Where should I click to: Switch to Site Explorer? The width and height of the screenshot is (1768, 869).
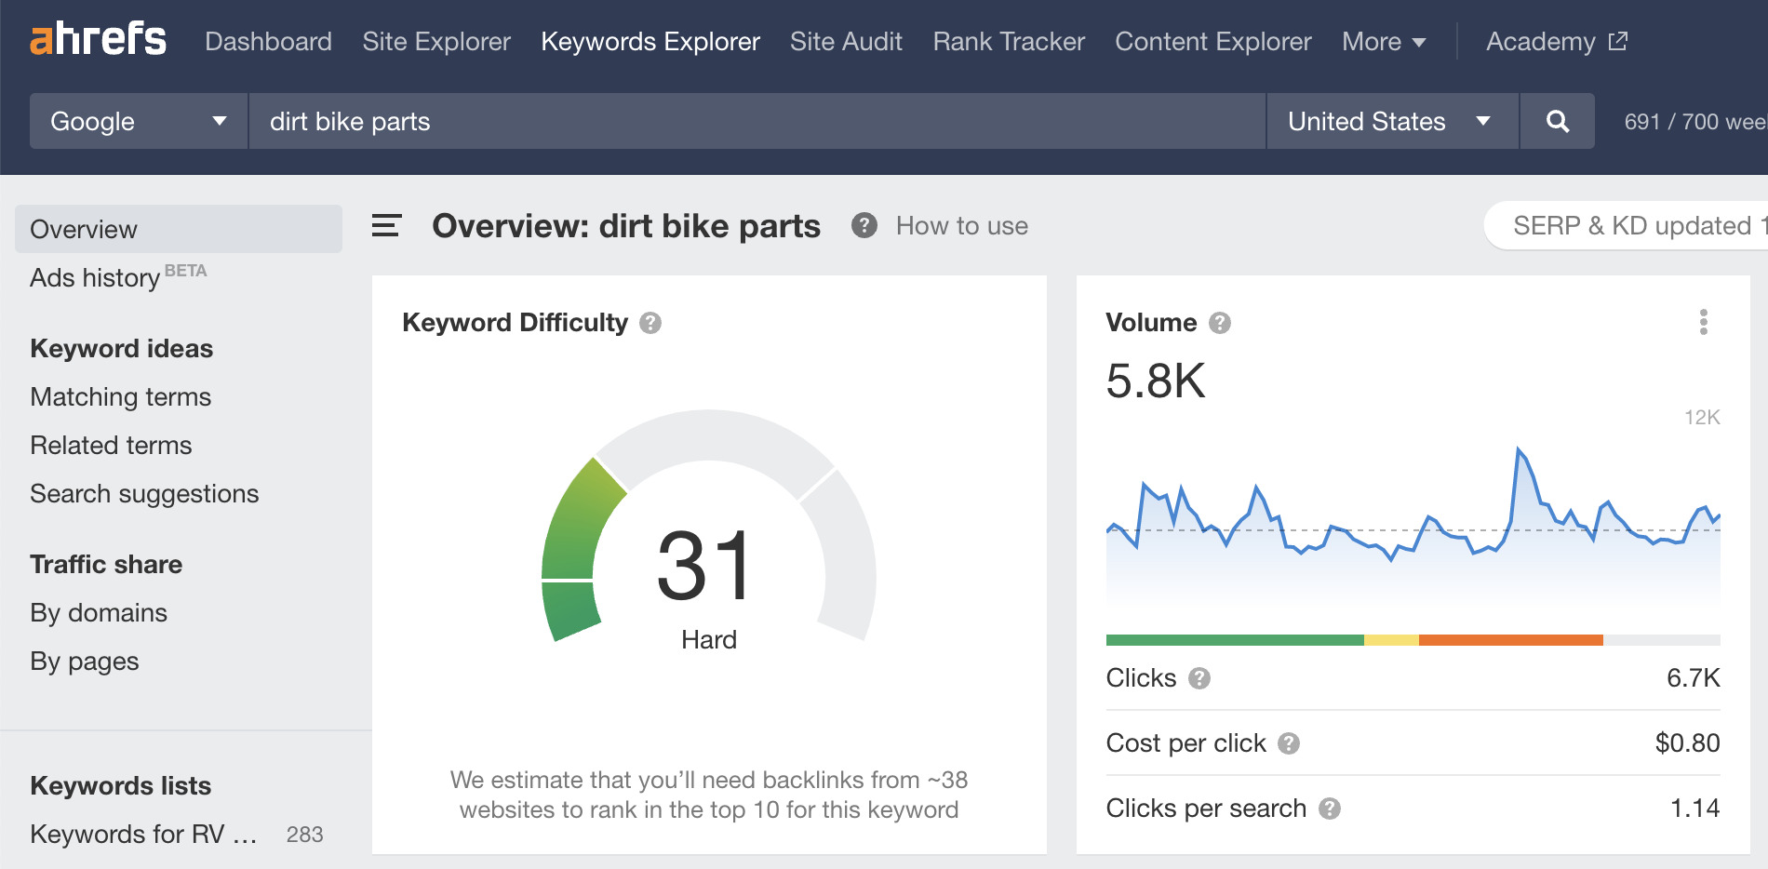[435, 41]
